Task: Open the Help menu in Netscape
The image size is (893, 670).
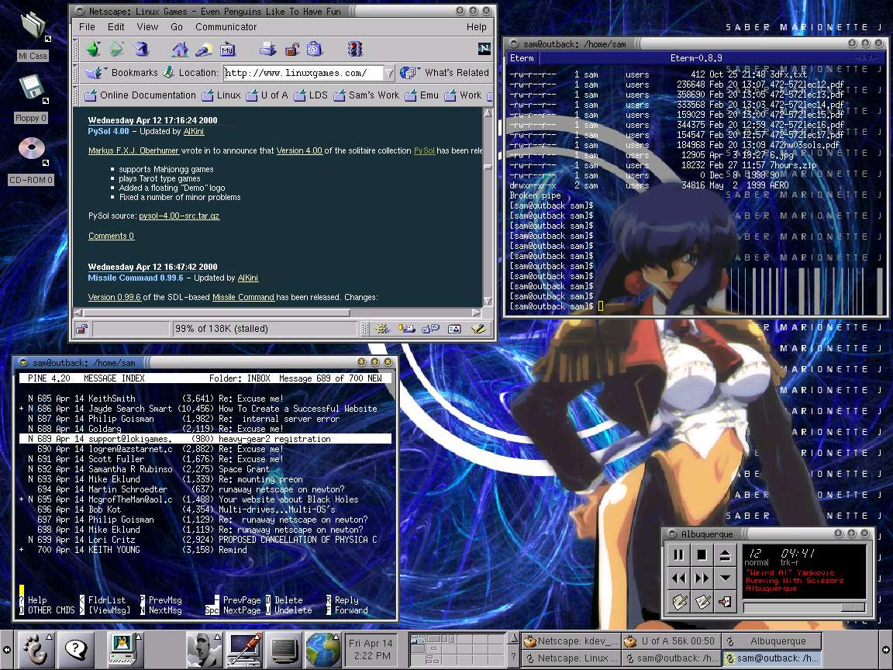Action: 476,27
